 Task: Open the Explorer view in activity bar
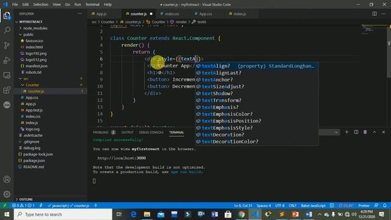tap(7, 16)
